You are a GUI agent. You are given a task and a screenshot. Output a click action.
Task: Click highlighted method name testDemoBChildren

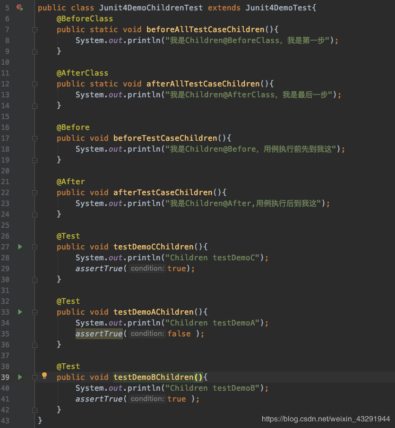coord(154,377)
